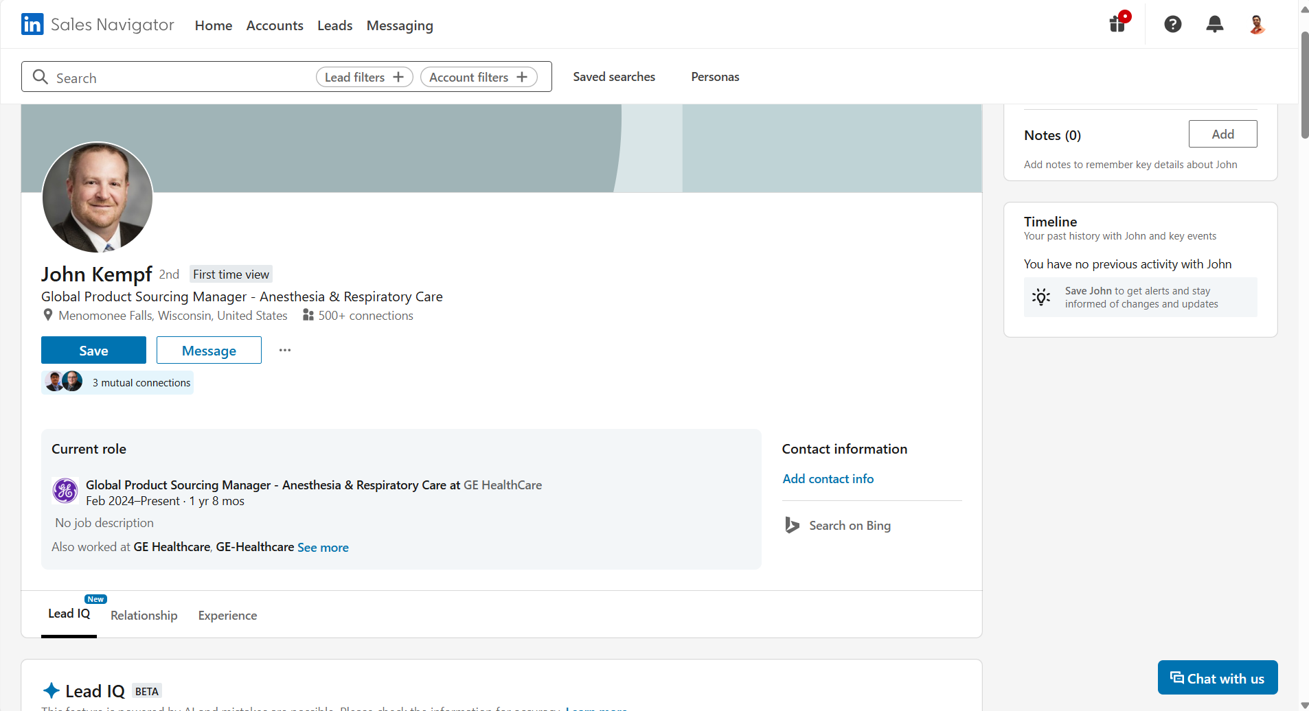Viewport: 1309px width, 711px height.
Task: Open the notifications bell
Action: click(1214, 25)
